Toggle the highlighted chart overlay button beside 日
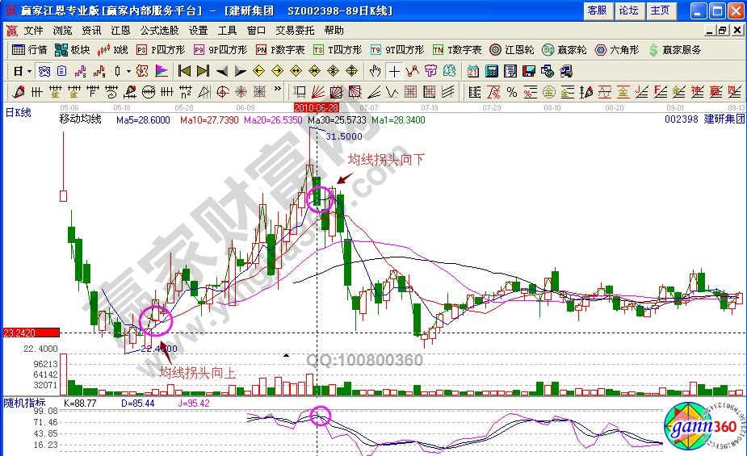 [x=44, y=70]
